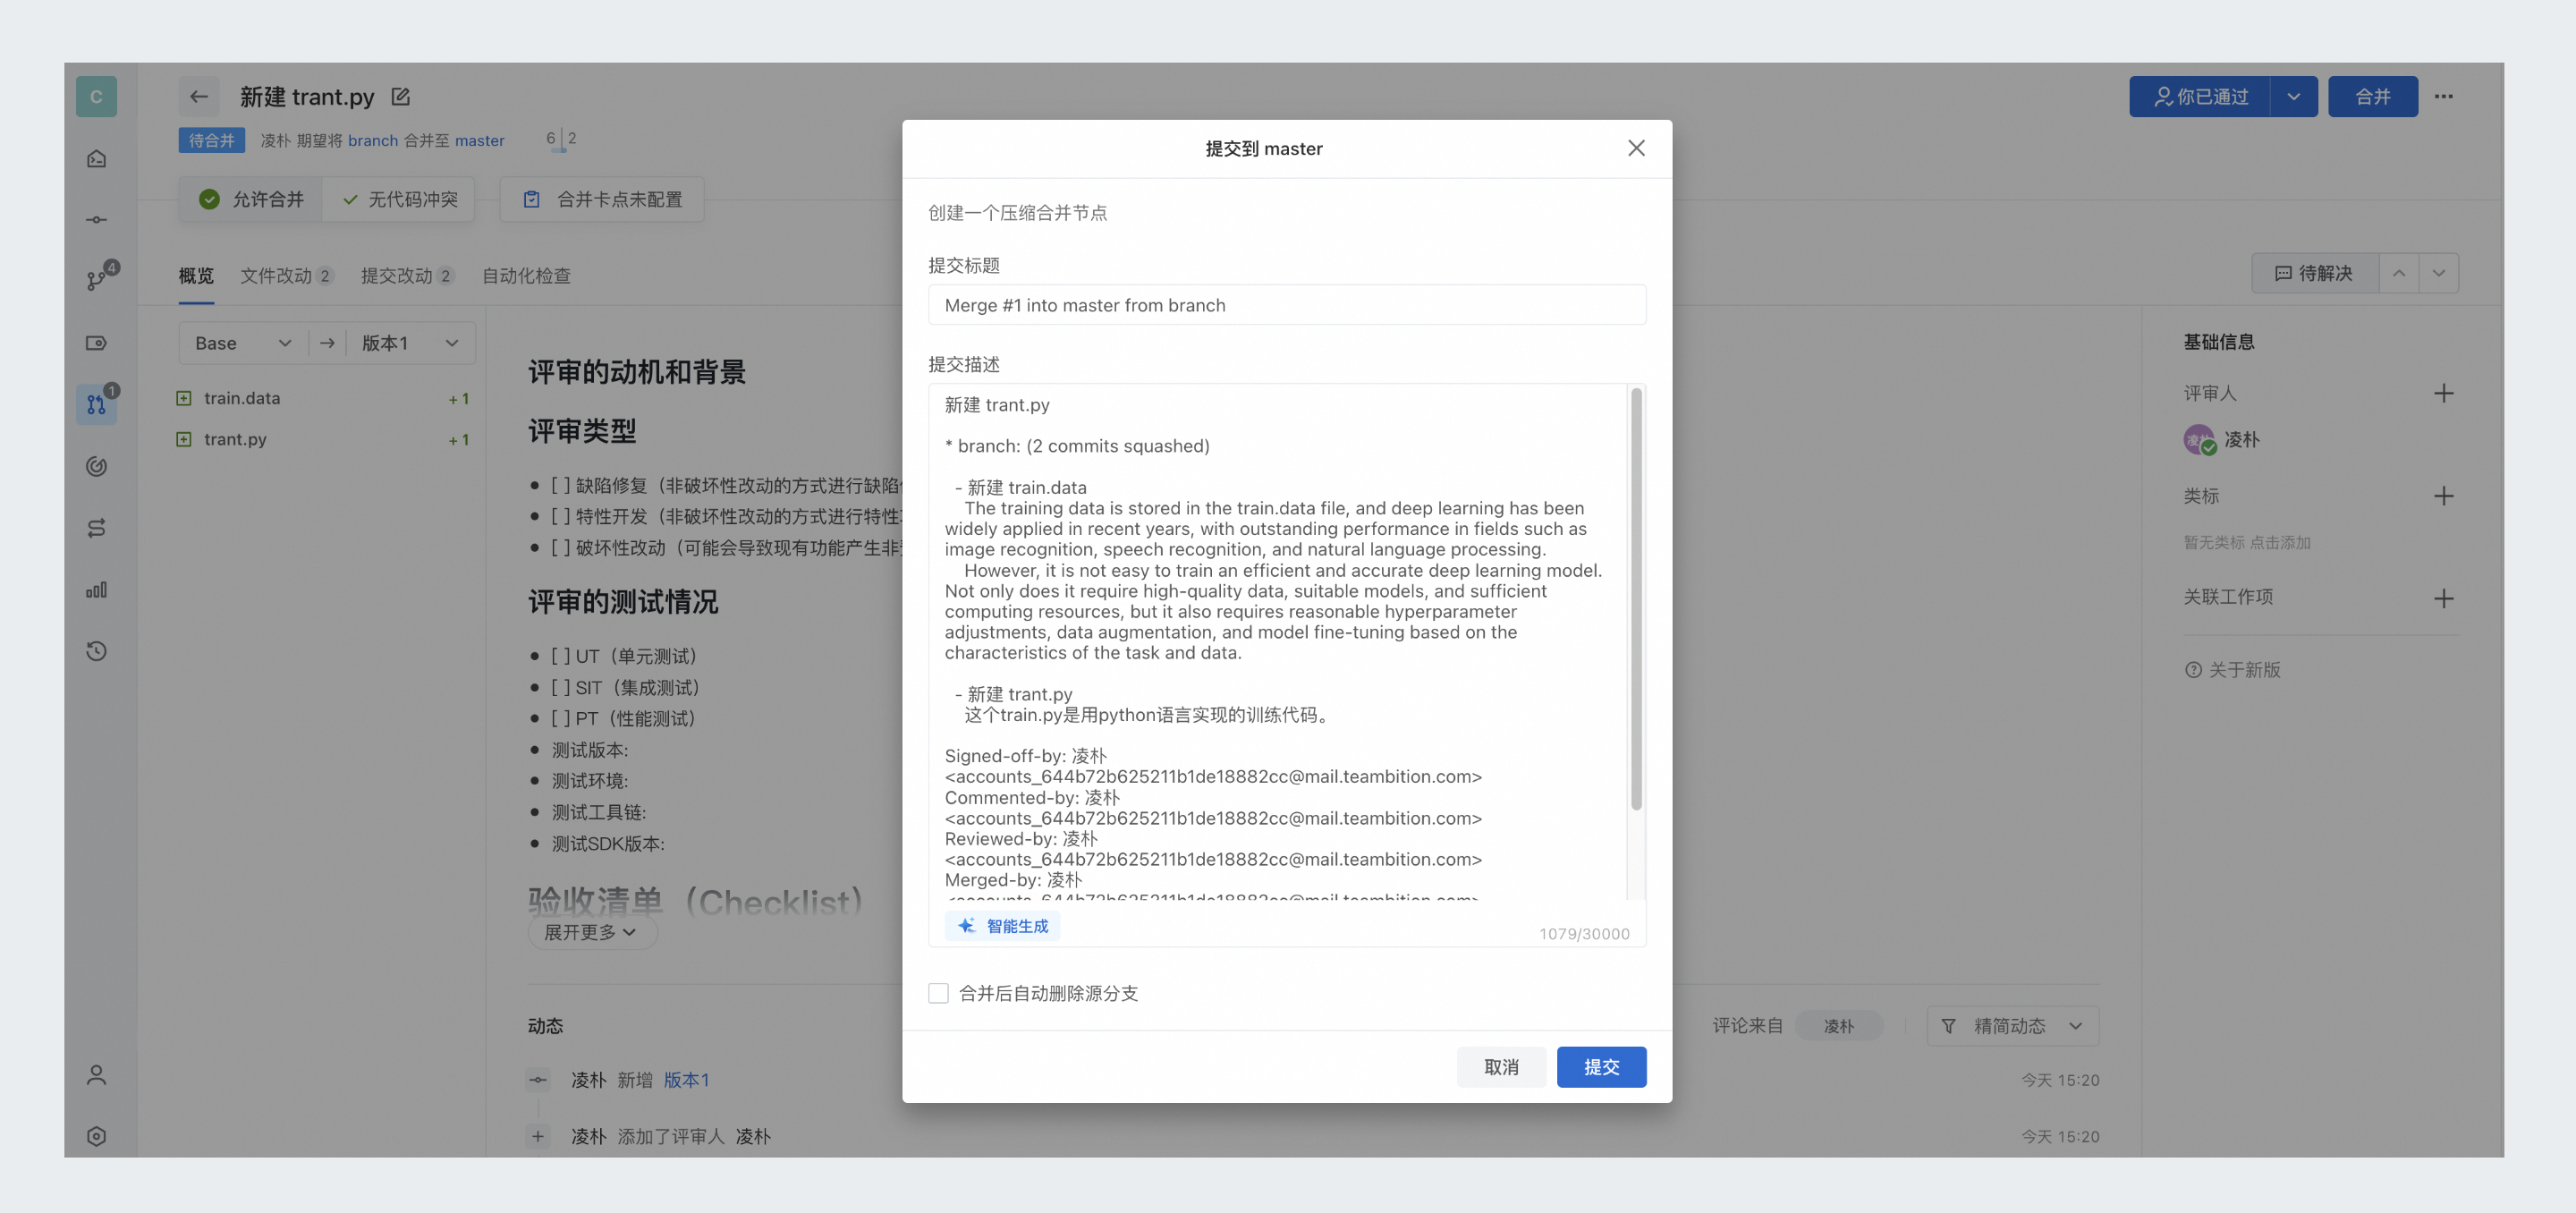The height and width of the screenshot is (1213, 2576).
Task: Open the more options ellipsis menu
Action: (x=2443, y=96)
